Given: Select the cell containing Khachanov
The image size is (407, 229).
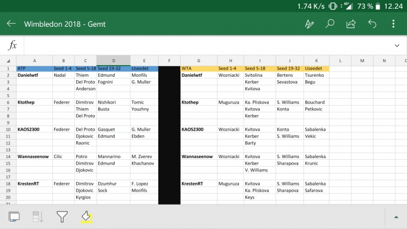Looking at the screenshot, I should point(144,163).
